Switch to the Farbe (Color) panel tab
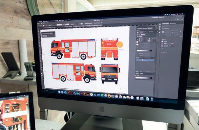The image size is (199, 130). [x=137, y=73]
